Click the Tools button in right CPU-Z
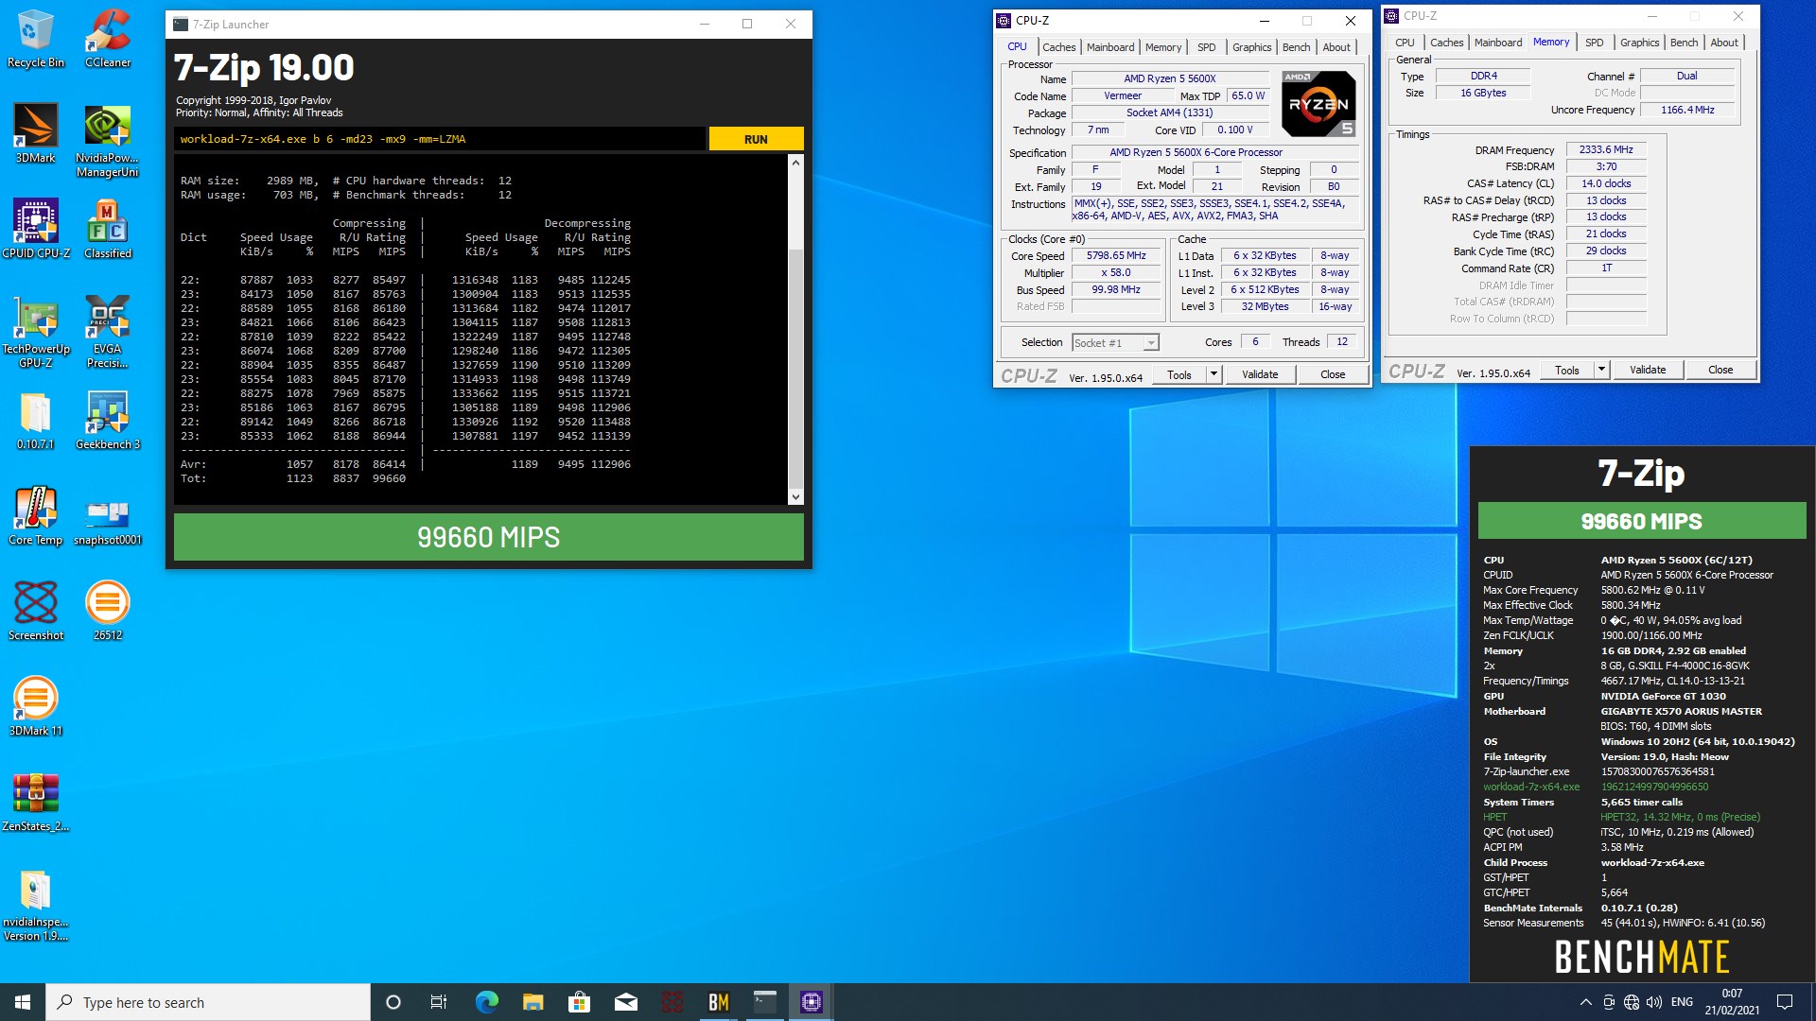Screen dimensions: 1816x1021 coord(1566,370)
